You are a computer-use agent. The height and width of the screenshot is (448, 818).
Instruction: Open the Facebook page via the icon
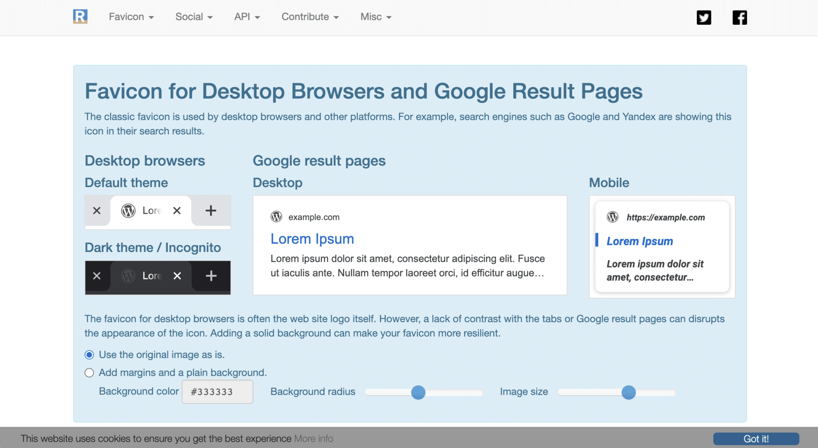click(x=740, y=17)
